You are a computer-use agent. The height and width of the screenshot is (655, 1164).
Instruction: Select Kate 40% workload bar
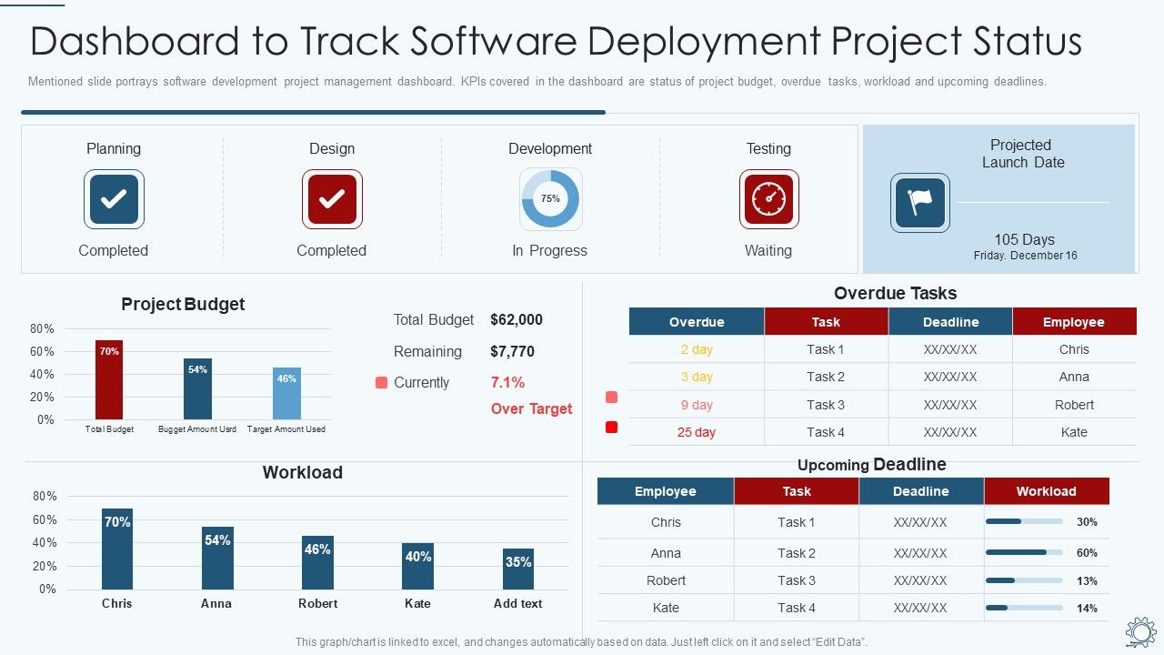[x=418, y=567]
